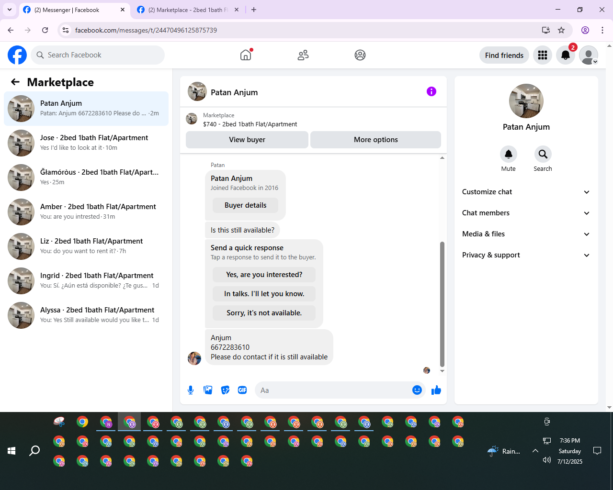The height and width of the screenshot is (490, 613).
Task: Open the tab search dropdown arrow
Action: [x=9, y=10]
